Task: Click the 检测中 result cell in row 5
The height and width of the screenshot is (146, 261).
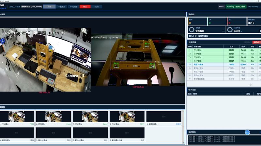Action: click(x=243, y=64)
